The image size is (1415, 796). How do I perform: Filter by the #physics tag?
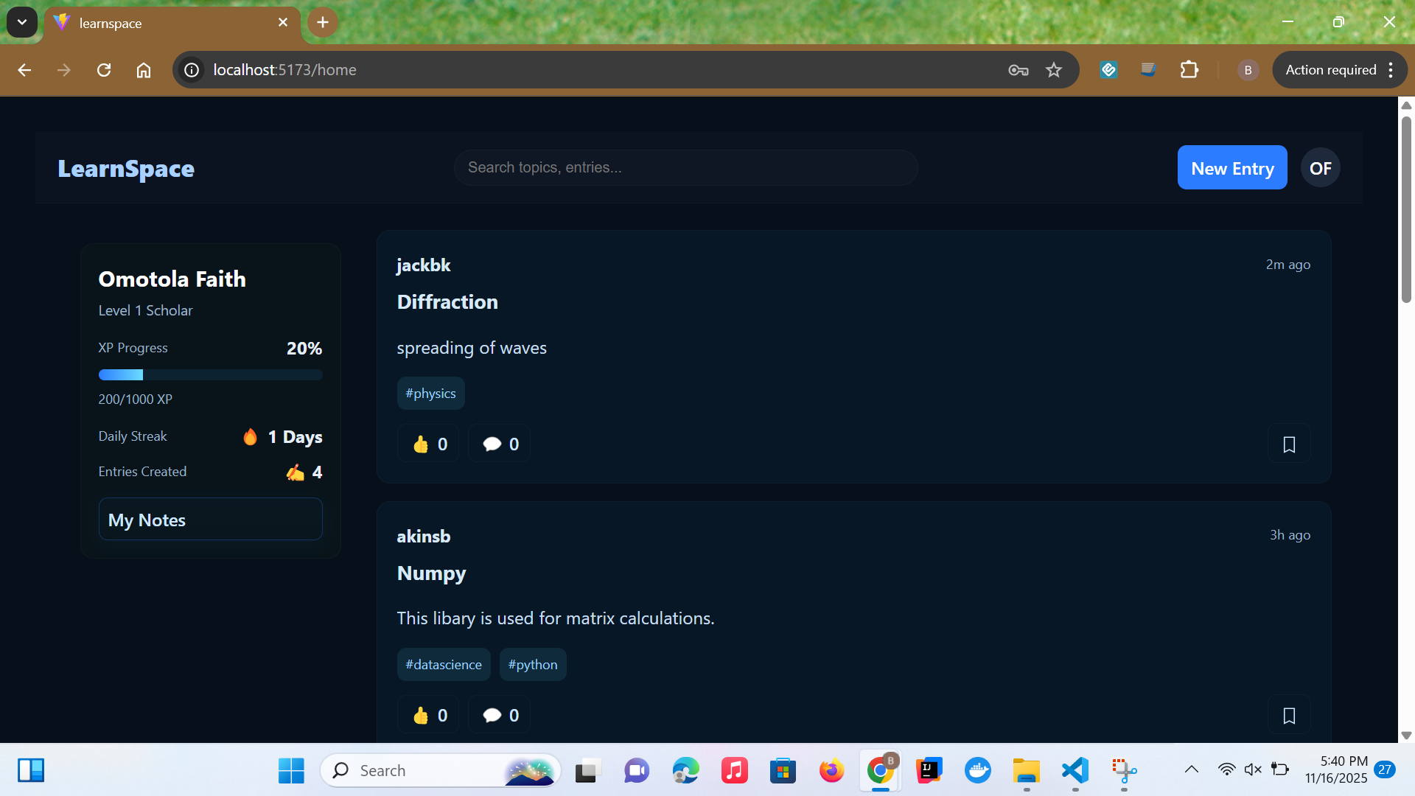(x=430, y=394)
